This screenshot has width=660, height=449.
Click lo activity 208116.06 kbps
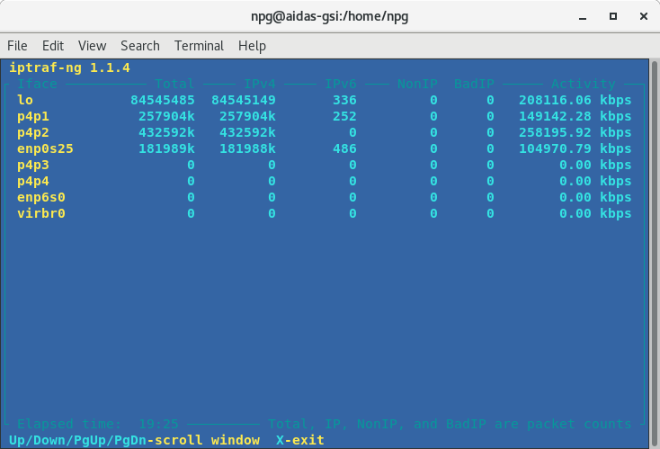575,100
